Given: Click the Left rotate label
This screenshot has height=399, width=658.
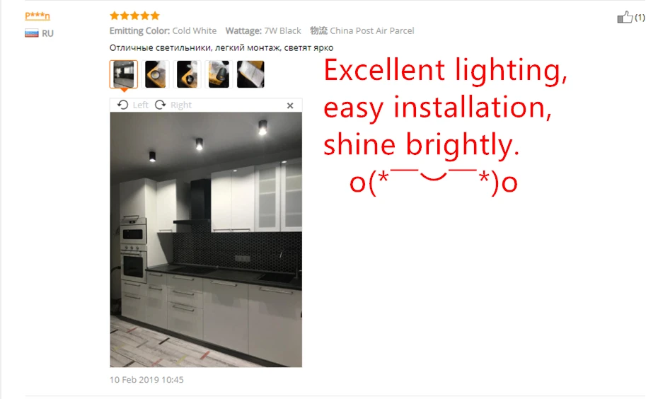Looking at the screenshot, I should pyautogui.click(x=140, y=105).
